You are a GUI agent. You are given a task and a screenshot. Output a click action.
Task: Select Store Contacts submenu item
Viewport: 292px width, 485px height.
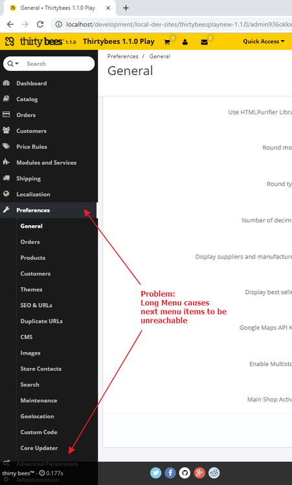(41, 369)
